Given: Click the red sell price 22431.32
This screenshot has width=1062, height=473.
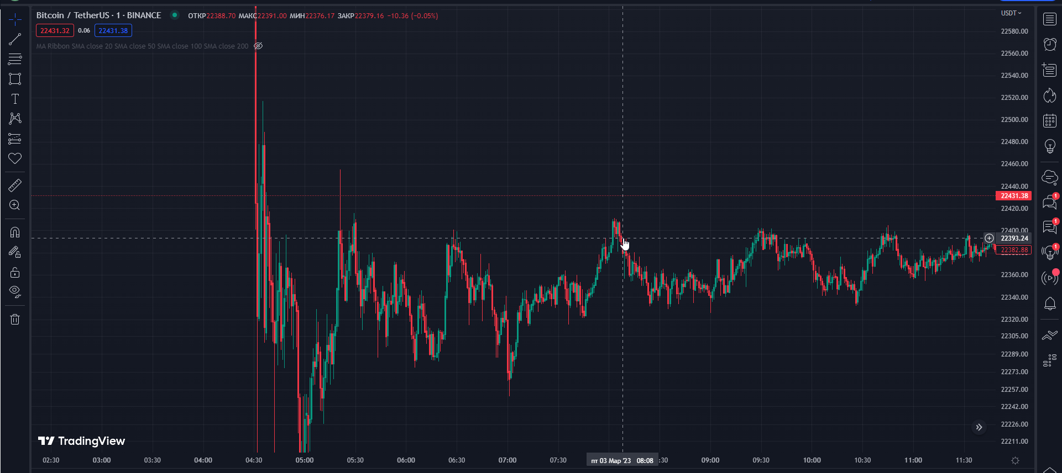Looking at the screenshot, I should tap(55, 31).
